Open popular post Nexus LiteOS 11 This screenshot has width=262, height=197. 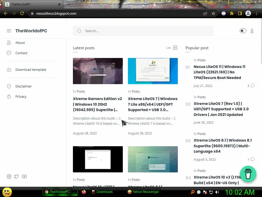219,72
